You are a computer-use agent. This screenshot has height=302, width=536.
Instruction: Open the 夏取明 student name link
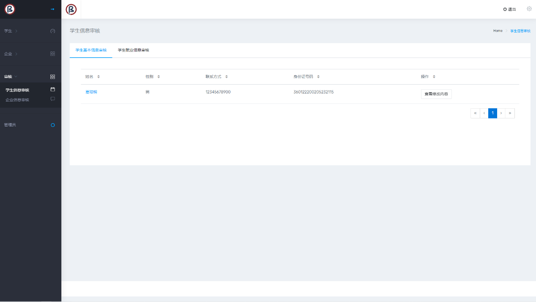pyautogui.click(x=91, y=92)
